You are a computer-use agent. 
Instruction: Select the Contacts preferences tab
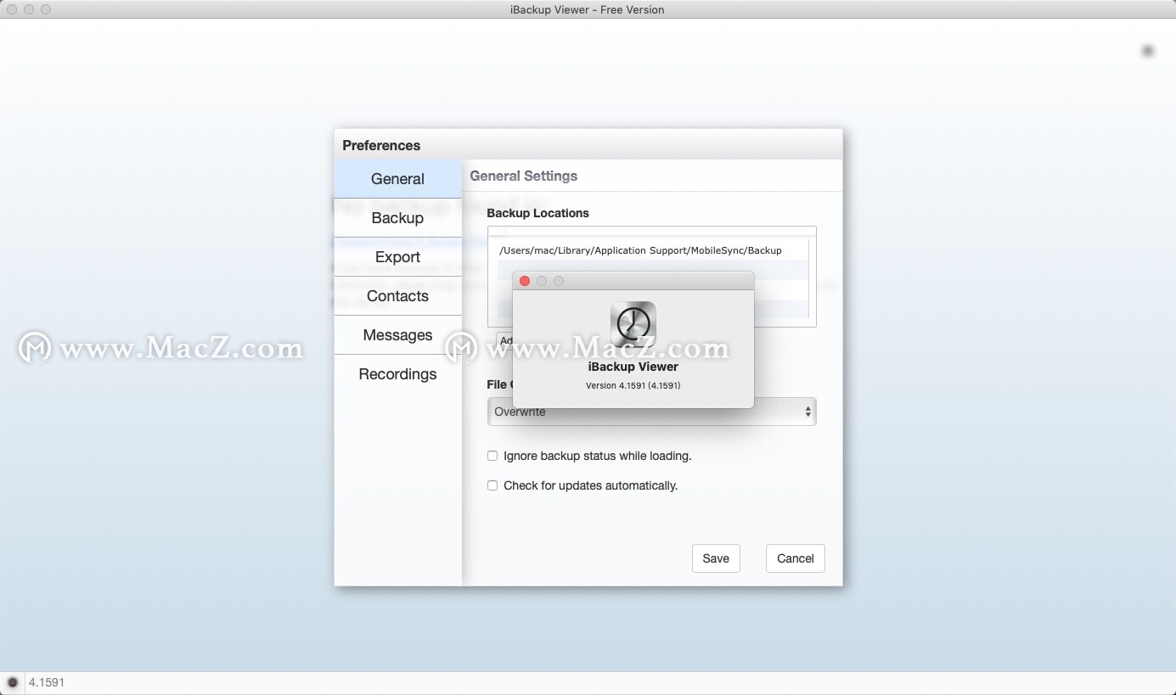(397, 296)
